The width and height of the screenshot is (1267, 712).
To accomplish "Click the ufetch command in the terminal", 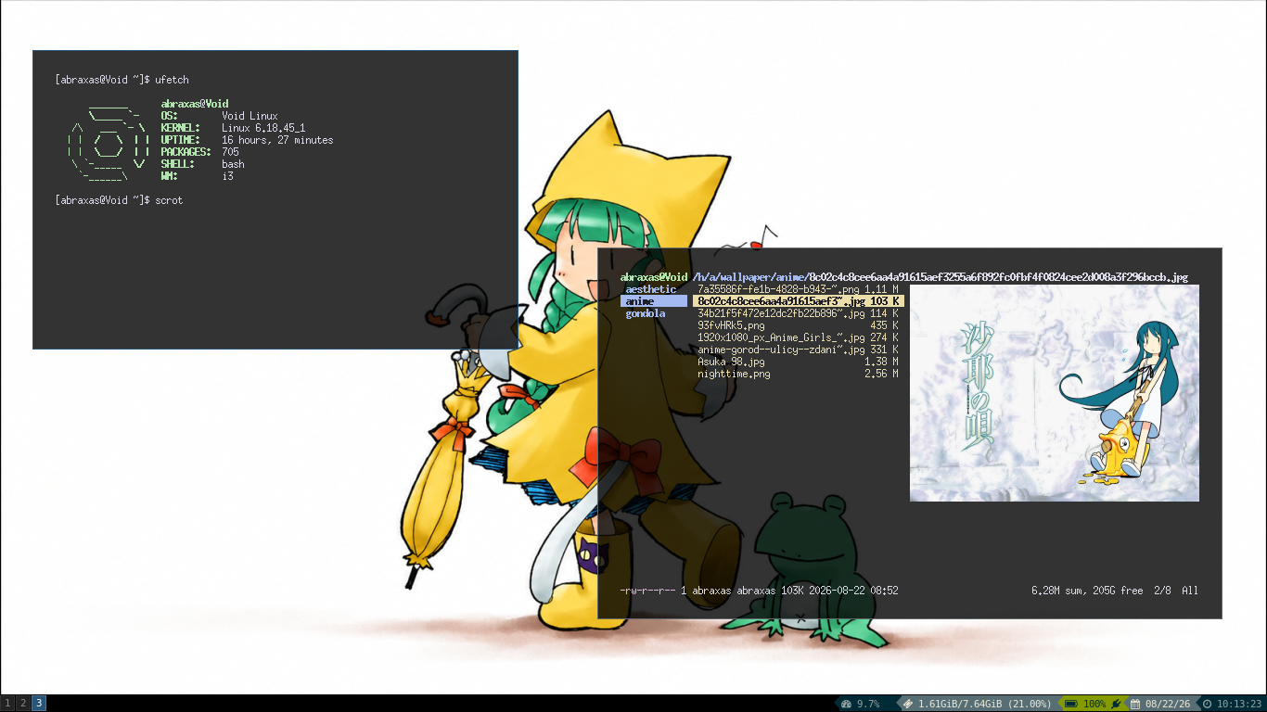I will tap(173, 80).
